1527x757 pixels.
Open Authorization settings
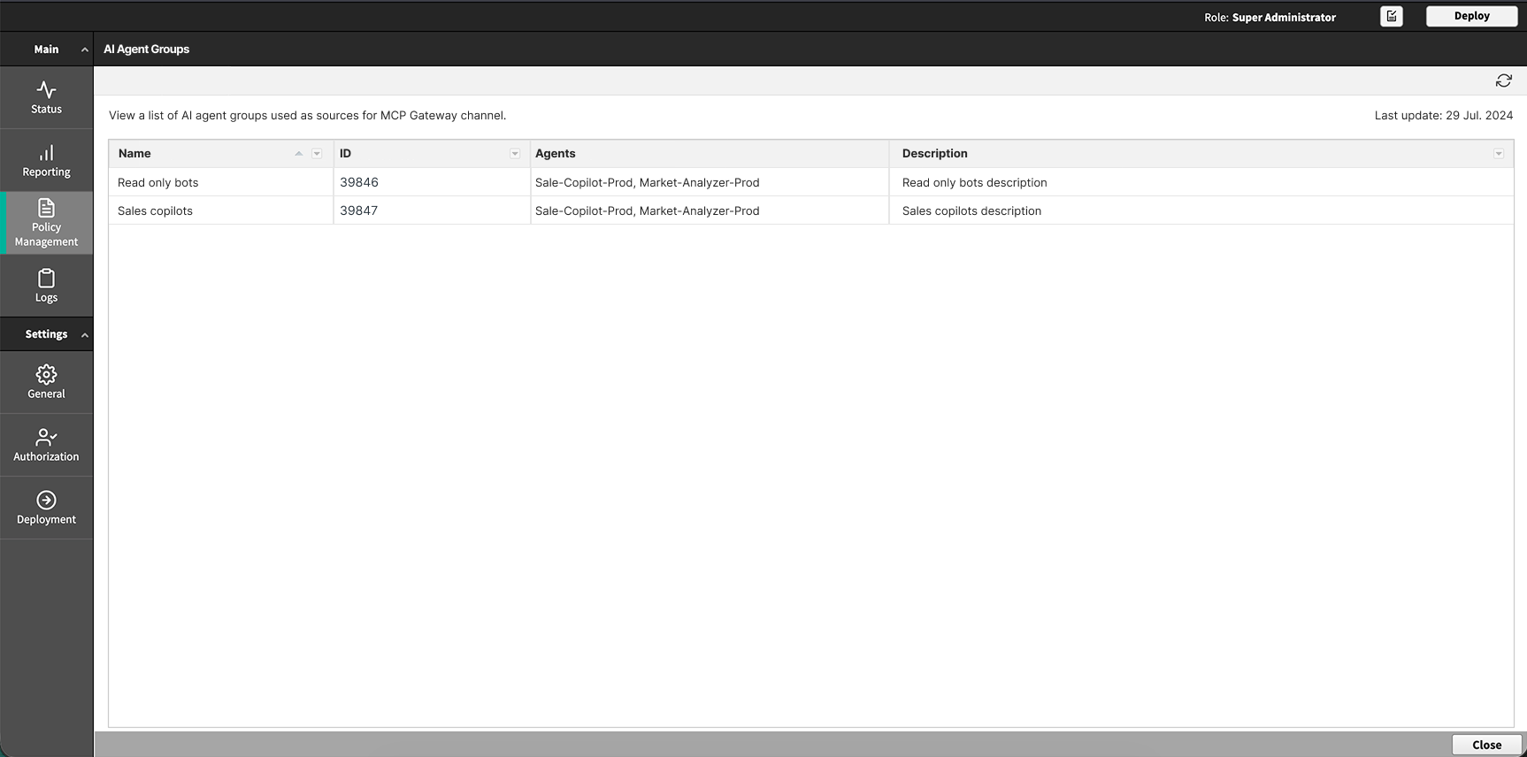tap(46, 445)
